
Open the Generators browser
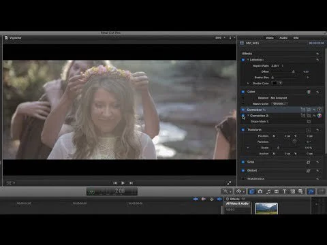(292, 191)
